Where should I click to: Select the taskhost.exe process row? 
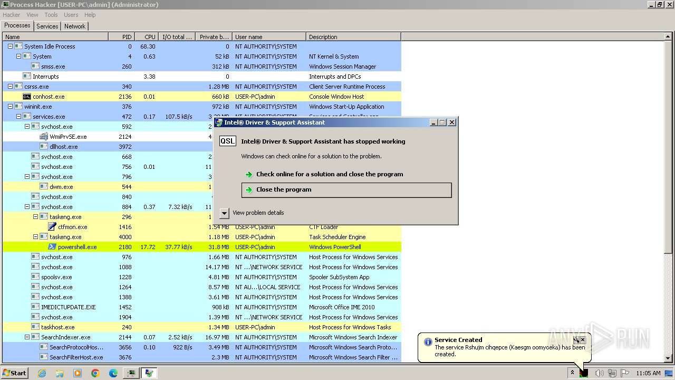202,327
